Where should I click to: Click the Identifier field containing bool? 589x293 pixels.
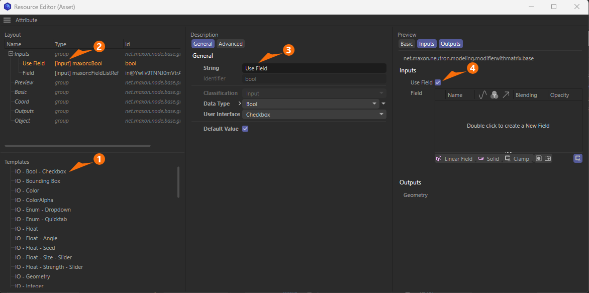coord(314,79)
